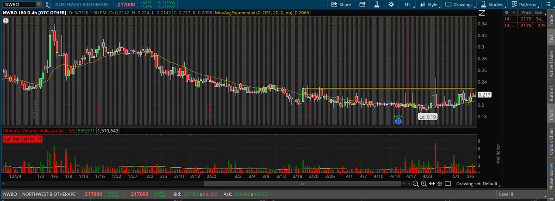
Task: Click the .2170 time and sales row
Action: click(525, 19)
